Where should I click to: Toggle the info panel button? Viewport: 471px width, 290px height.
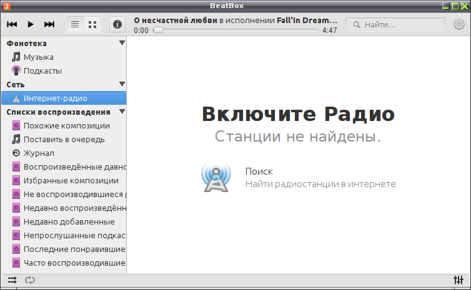click(x=117, y=24)
